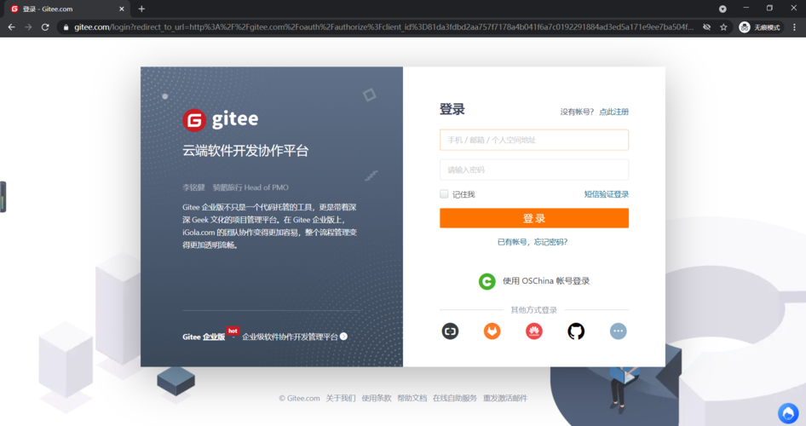Screen dimensions: 806x426
Task: Click the crossed-eye tracking icon in address bar
Action: (x=707, y=27)
